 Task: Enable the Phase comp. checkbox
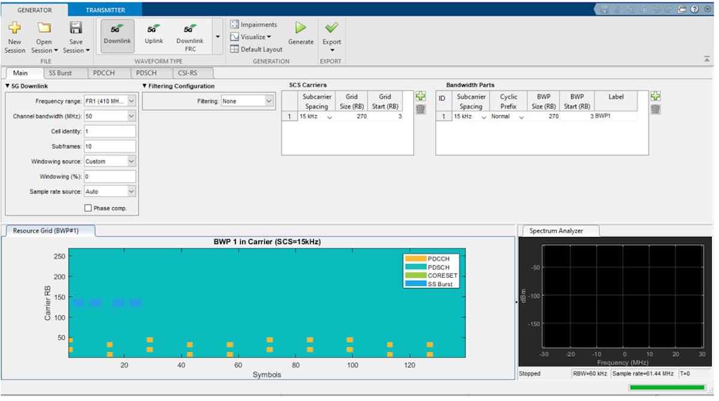click(x=87, y=207)
